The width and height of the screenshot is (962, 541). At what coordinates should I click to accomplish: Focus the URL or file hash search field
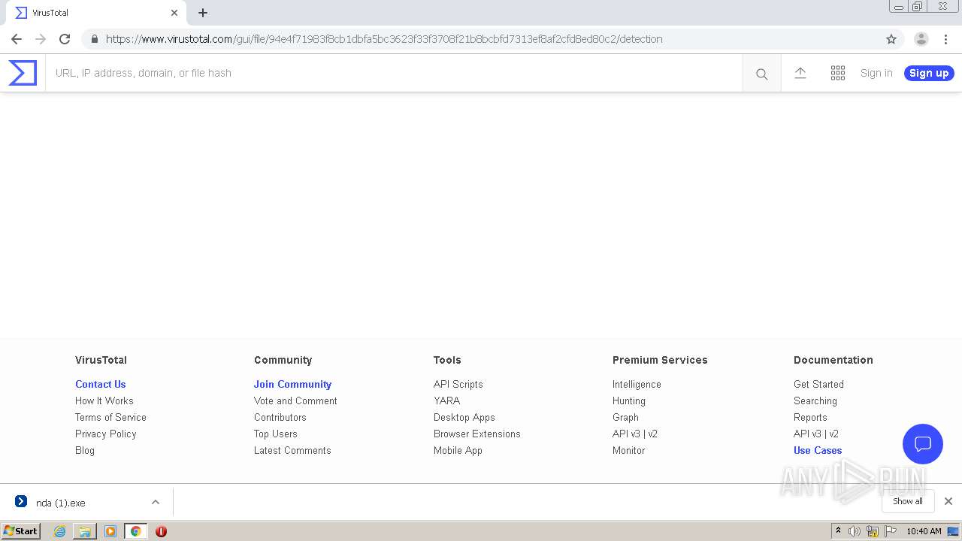pyautogui.click(x=394, y=73)
